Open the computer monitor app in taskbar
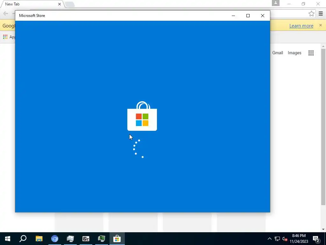Viewport: 326px width, 245px height. pos(70,239)
